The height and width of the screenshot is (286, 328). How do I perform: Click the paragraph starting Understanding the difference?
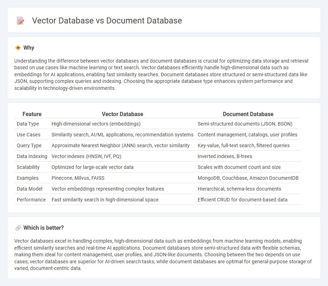tap(161, 74)
